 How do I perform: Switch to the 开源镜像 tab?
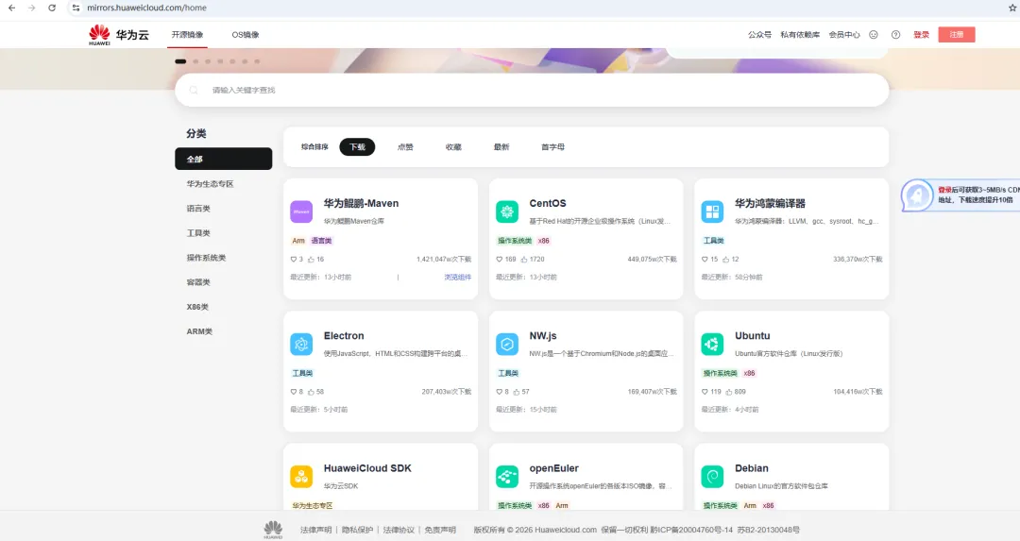tap(187, 35)
